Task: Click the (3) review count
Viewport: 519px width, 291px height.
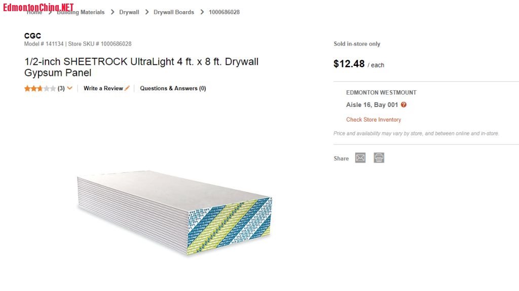Action: point(61,88)
